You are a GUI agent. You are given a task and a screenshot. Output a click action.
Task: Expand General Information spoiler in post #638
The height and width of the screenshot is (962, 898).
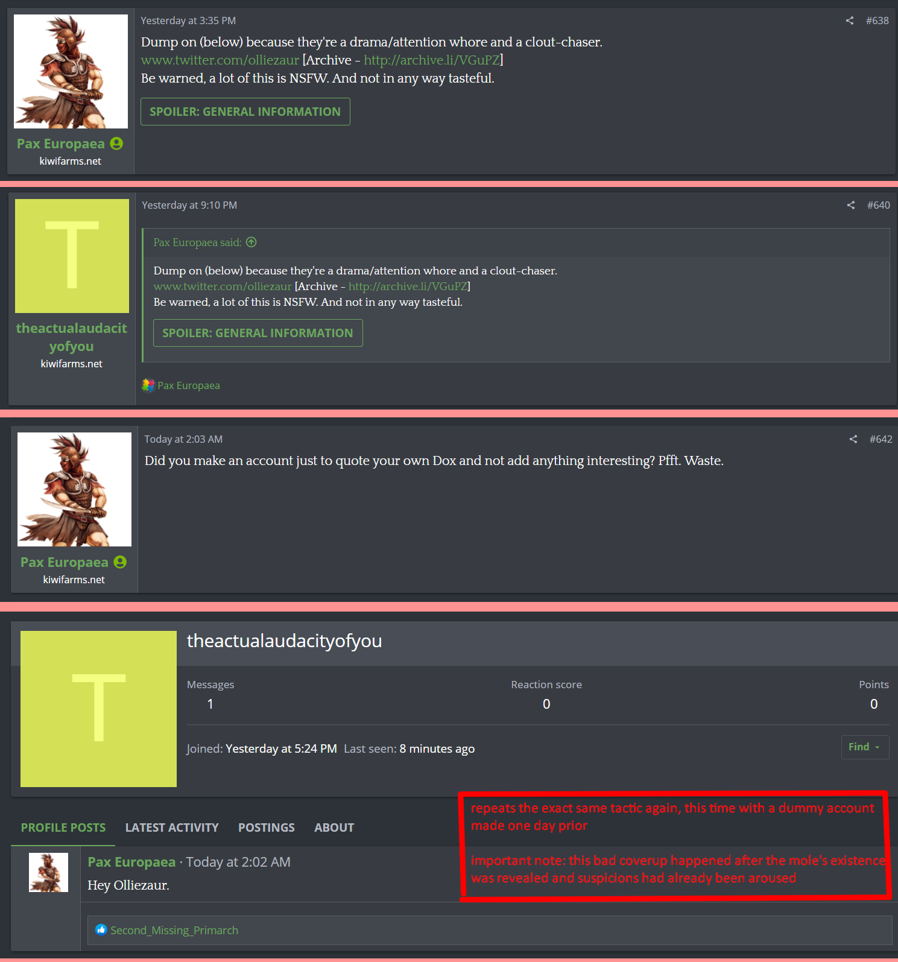(245, 112)
